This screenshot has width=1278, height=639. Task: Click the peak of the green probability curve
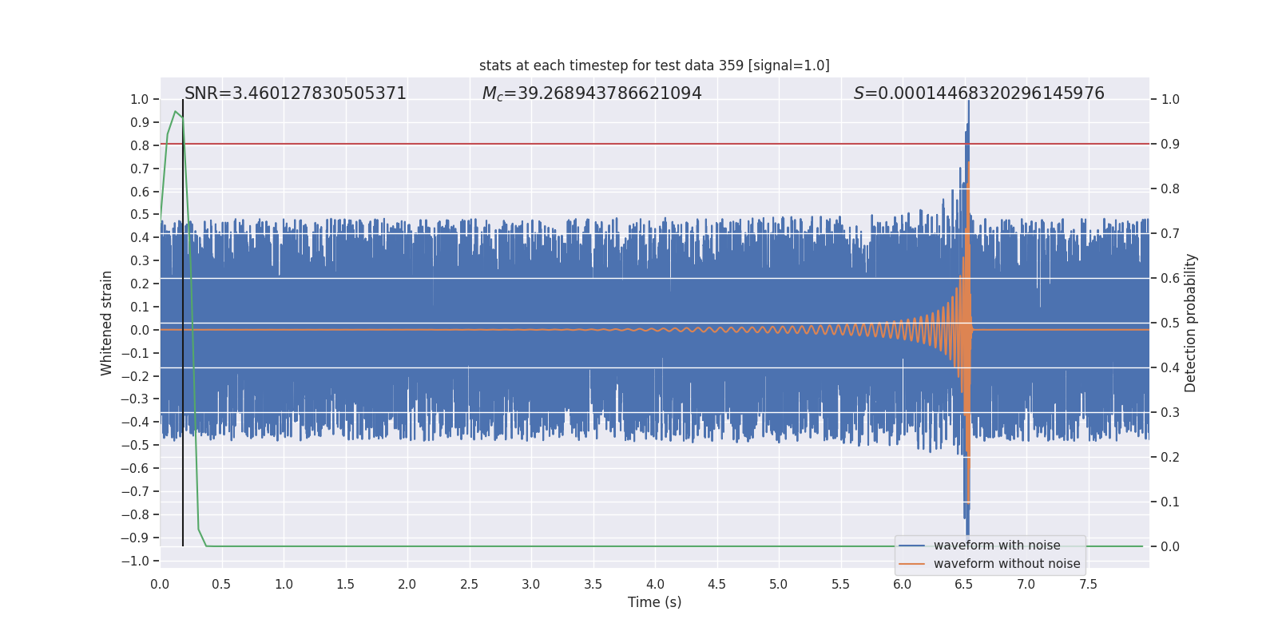[175, 112]
